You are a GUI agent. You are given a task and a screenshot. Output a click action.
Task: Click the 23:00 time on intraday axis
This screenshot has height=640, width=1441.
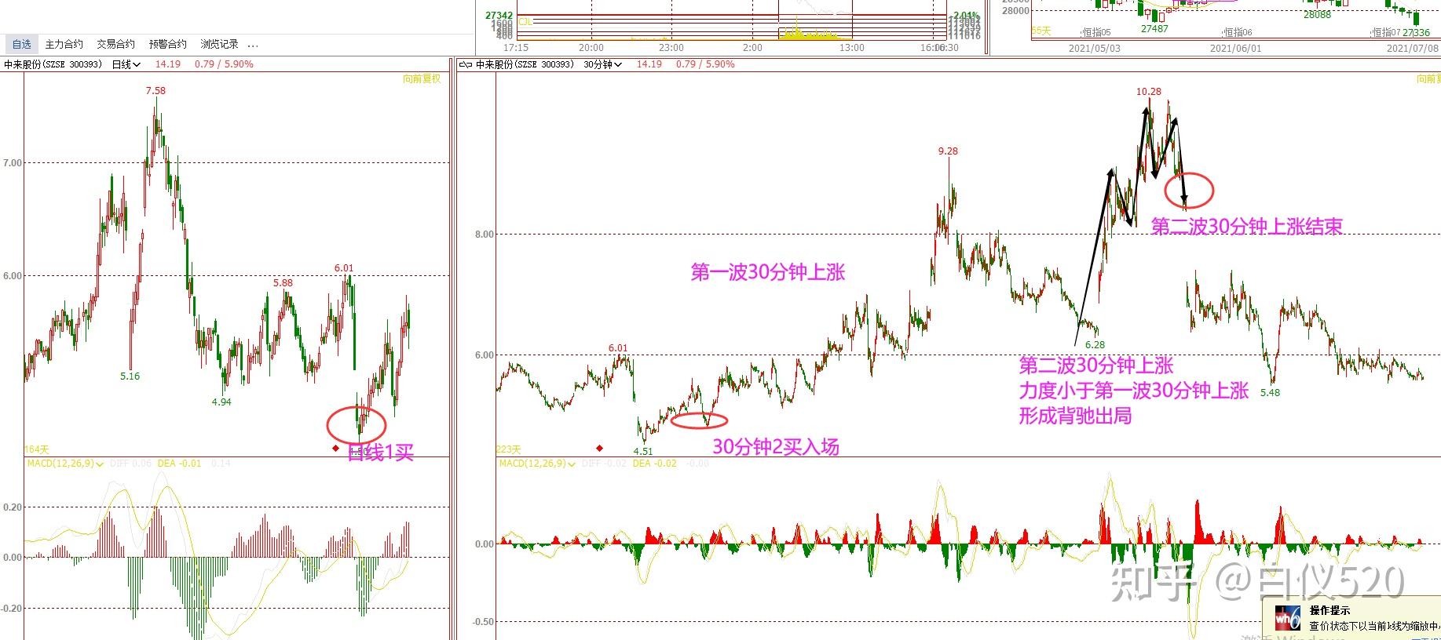point(671,48)
